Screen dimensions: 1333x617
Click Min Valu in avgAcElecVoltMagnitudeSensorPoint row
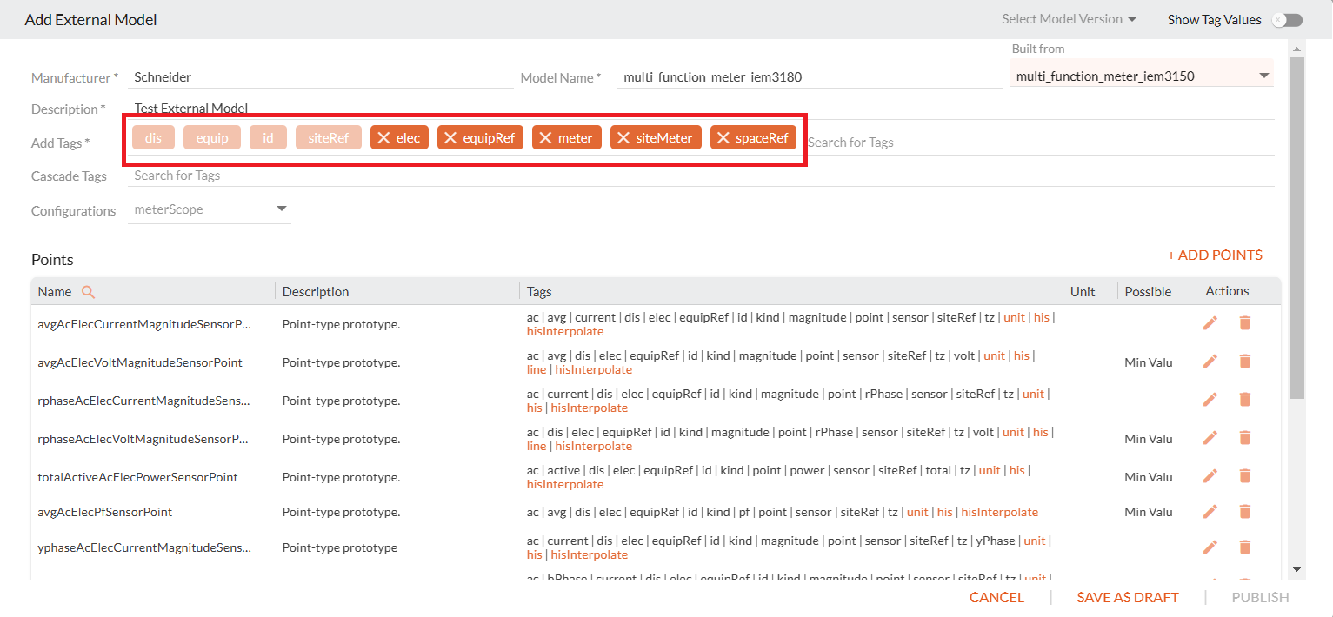[x=1149, y=362]
